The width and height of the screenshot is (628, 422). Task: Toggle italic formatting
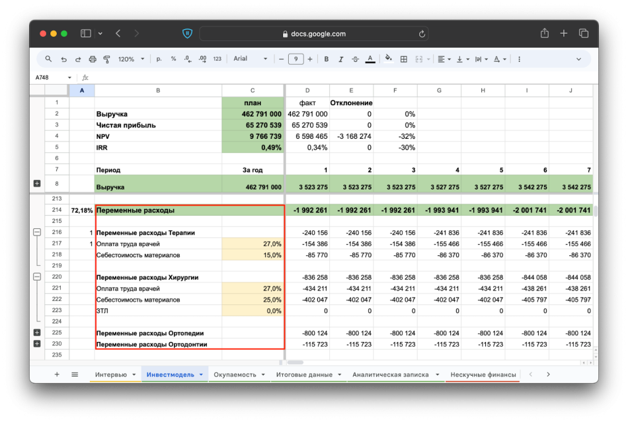[x=341, y=59]
